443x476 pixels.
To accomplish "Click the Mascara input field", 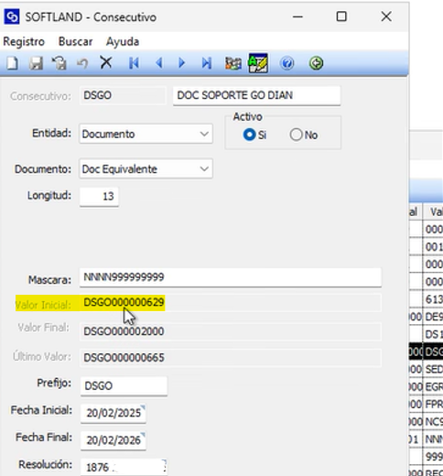I will [231, 277].
